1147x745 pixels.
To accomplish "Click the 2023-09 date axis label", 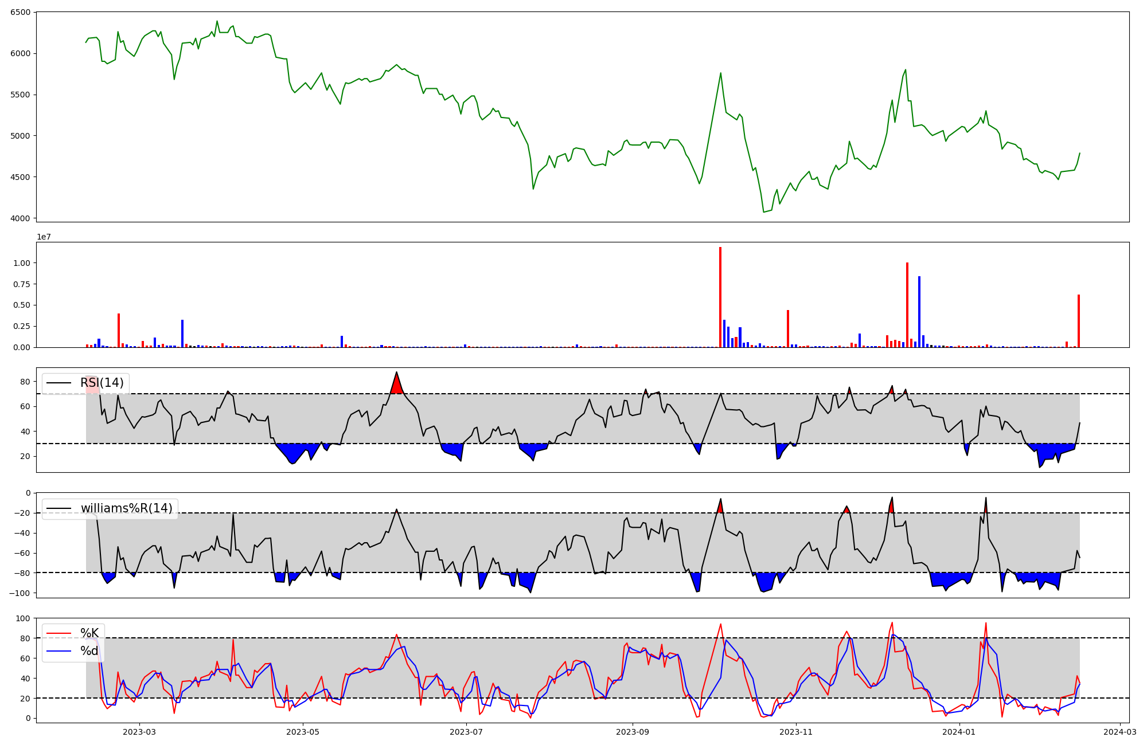I will [633, 732].
